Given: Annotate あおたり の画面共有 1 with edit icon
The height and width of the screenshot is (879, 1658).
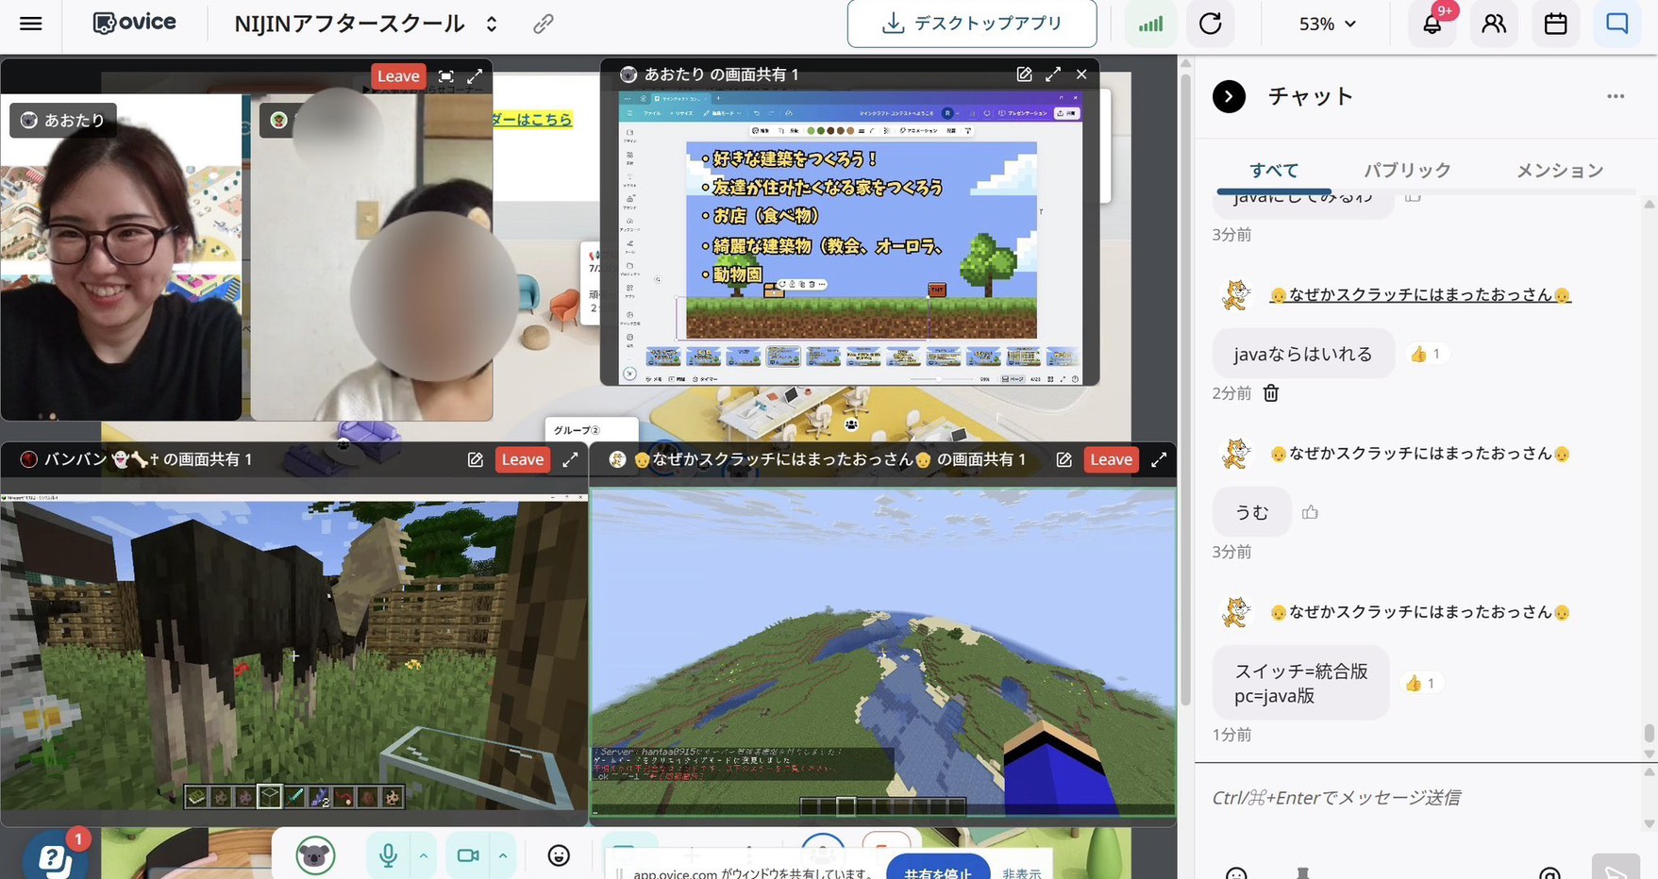Looking at the screenshot, I should click(x=1024, y=74).
